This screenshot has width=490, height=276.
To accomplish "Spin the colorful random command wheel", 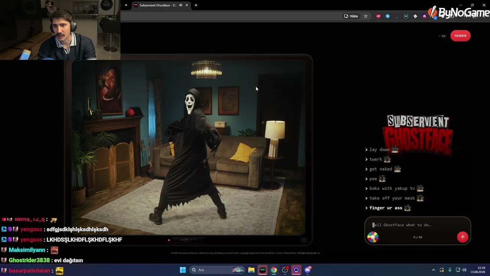I will click(373, 237).
